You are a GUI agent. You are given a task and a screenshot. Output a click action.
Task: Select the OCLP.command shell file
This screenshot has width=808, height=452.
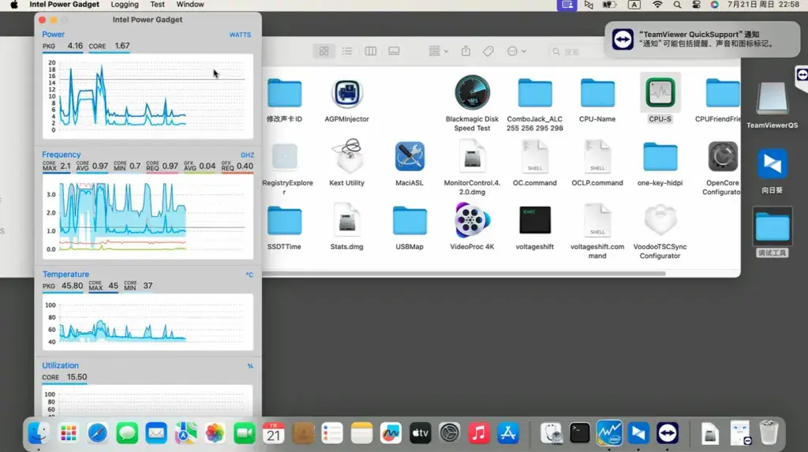click(x=597, y=156)
